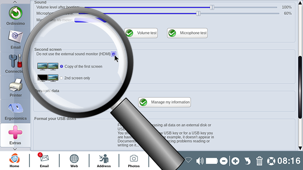Select 'Copy of the first screen' radio
Viewport: 303px width, 170px height.
(62, 66)
